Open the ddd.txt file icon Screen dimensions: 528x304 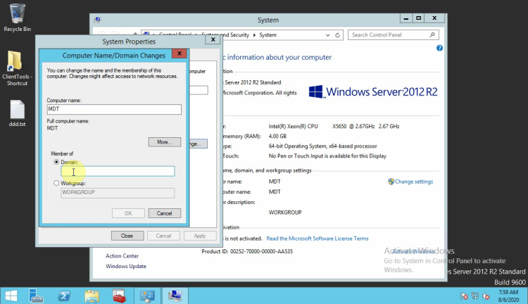[17, 111]
